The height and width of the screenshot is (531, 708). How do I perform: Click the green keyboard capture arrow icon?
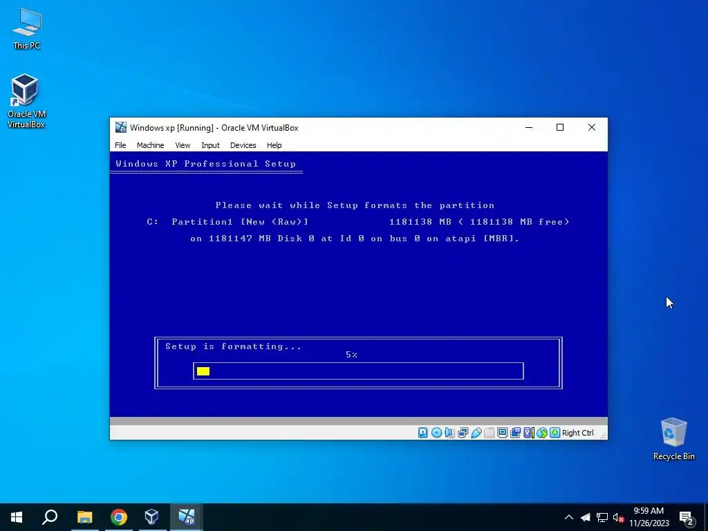[x=555, y=432]
